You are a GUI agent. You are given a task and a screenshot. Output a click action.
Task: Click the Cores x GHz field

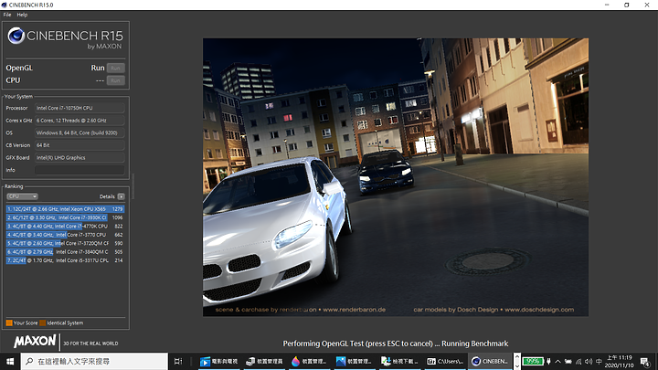(x=80, y=121)
